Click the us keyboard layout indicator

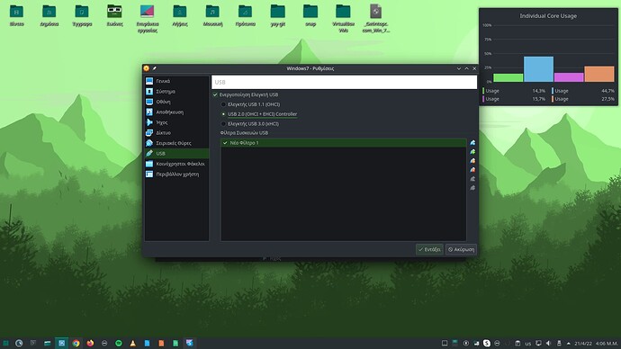528,344
